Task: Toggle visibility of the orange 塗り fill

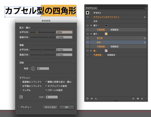Action: pos(87,34)
